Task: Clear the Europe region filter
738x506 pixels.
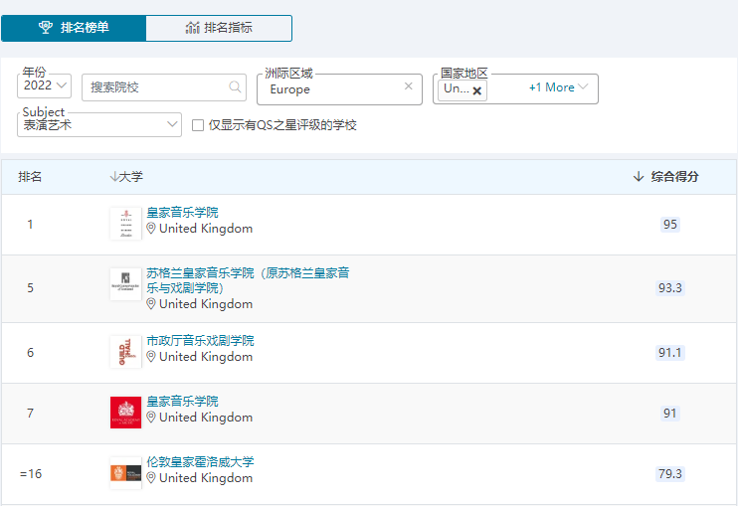Action: click(408, 86)
